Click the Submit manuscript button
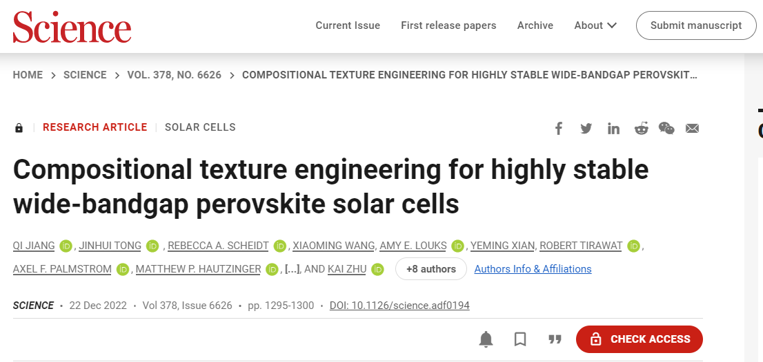 coord(695,25)
